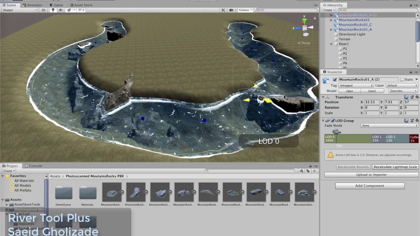Image resolution: width=420 pixels, height=236 pixels.
Task: Open the Layer dropdown showing Default
Action: click(x=402, y=86)
